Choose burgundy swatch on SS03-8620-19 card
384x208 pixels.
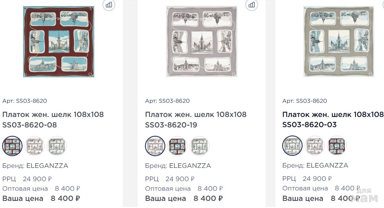coord(177,146)
